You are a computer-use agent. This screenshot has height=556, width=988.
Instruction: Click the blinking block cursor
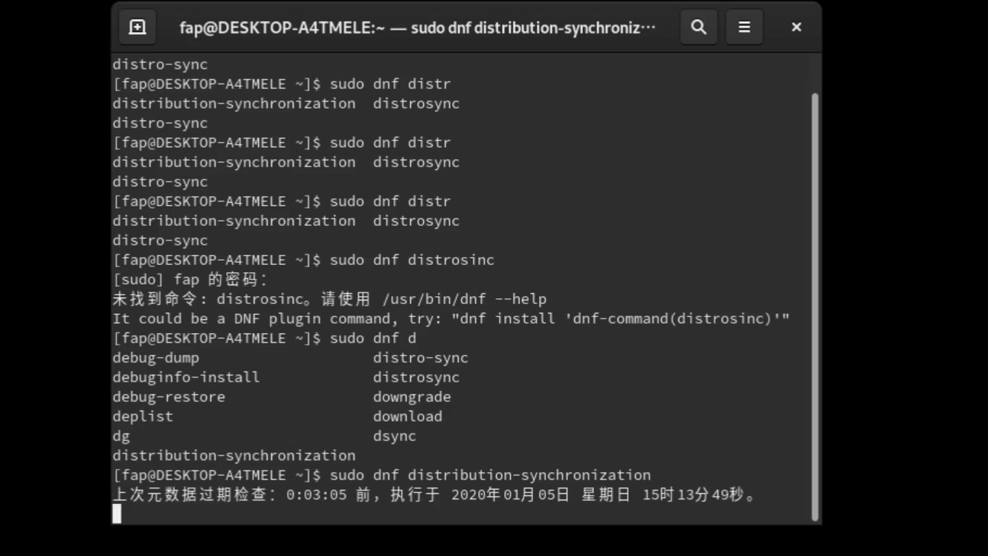pyautogui.click(x=117, y=514)
